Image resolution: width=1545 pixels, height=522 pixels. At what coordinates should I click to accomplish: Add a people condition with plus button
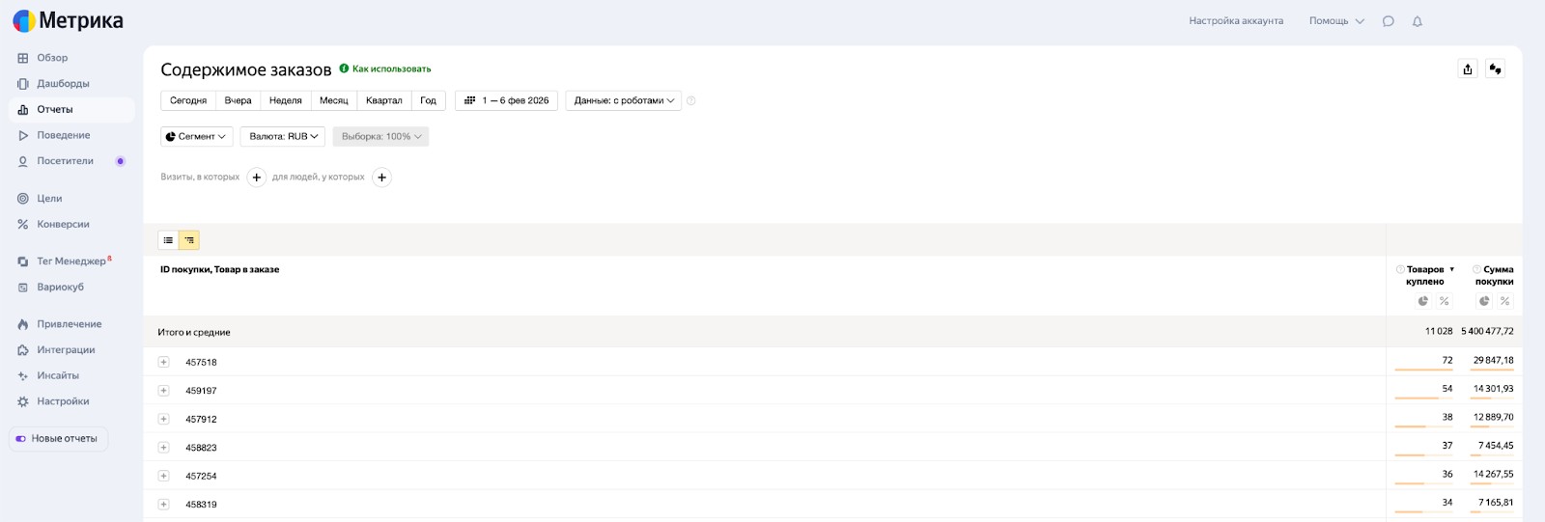click(381, 178)
